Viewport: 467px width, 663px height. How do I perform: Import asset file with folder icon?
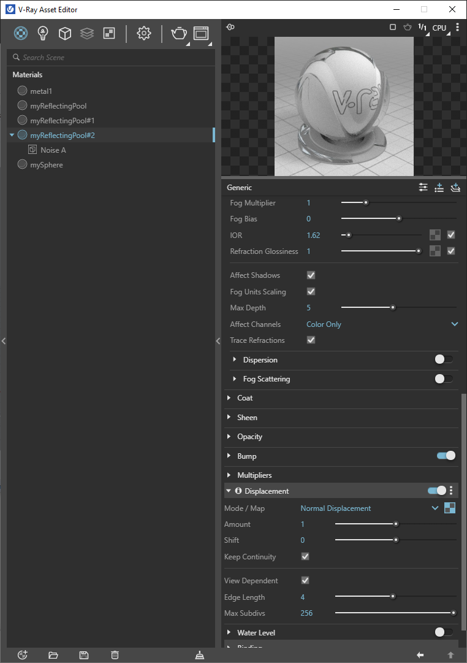click(53, 655)
